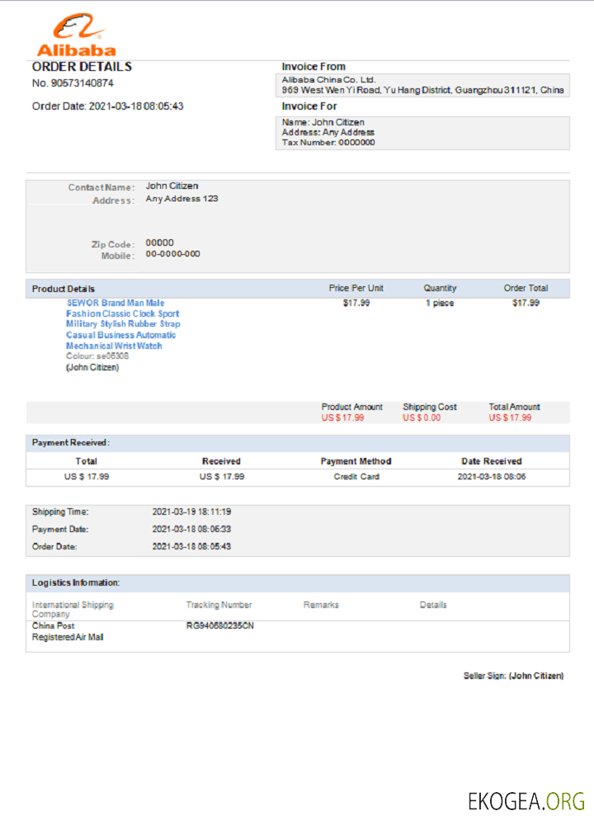This screenshot has height=825, width=594.
Task: Click the Invoice From address box
Action: 422,85
